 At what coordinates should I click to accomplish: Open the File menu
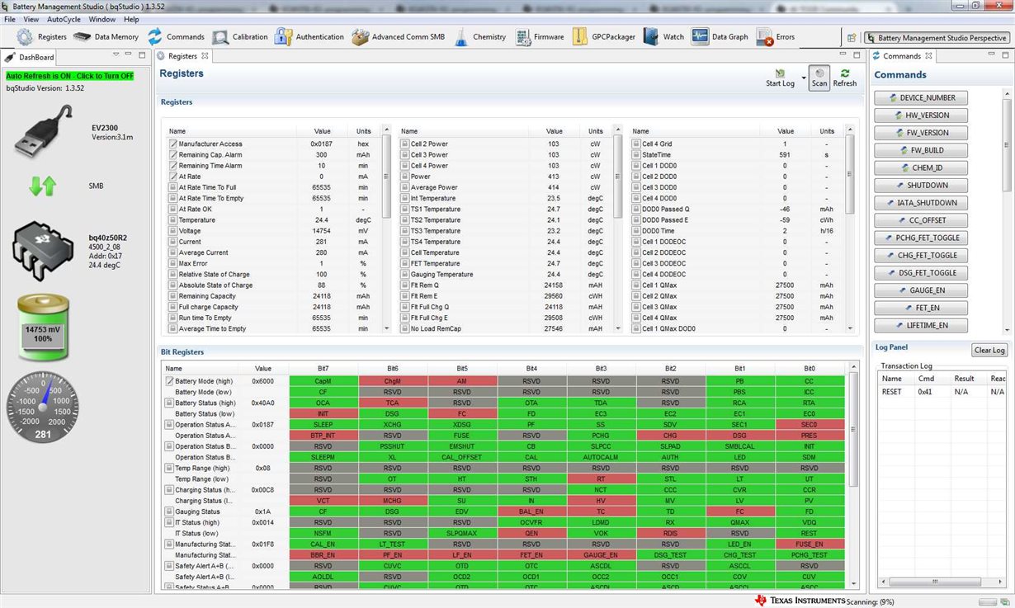coord(10,19)
